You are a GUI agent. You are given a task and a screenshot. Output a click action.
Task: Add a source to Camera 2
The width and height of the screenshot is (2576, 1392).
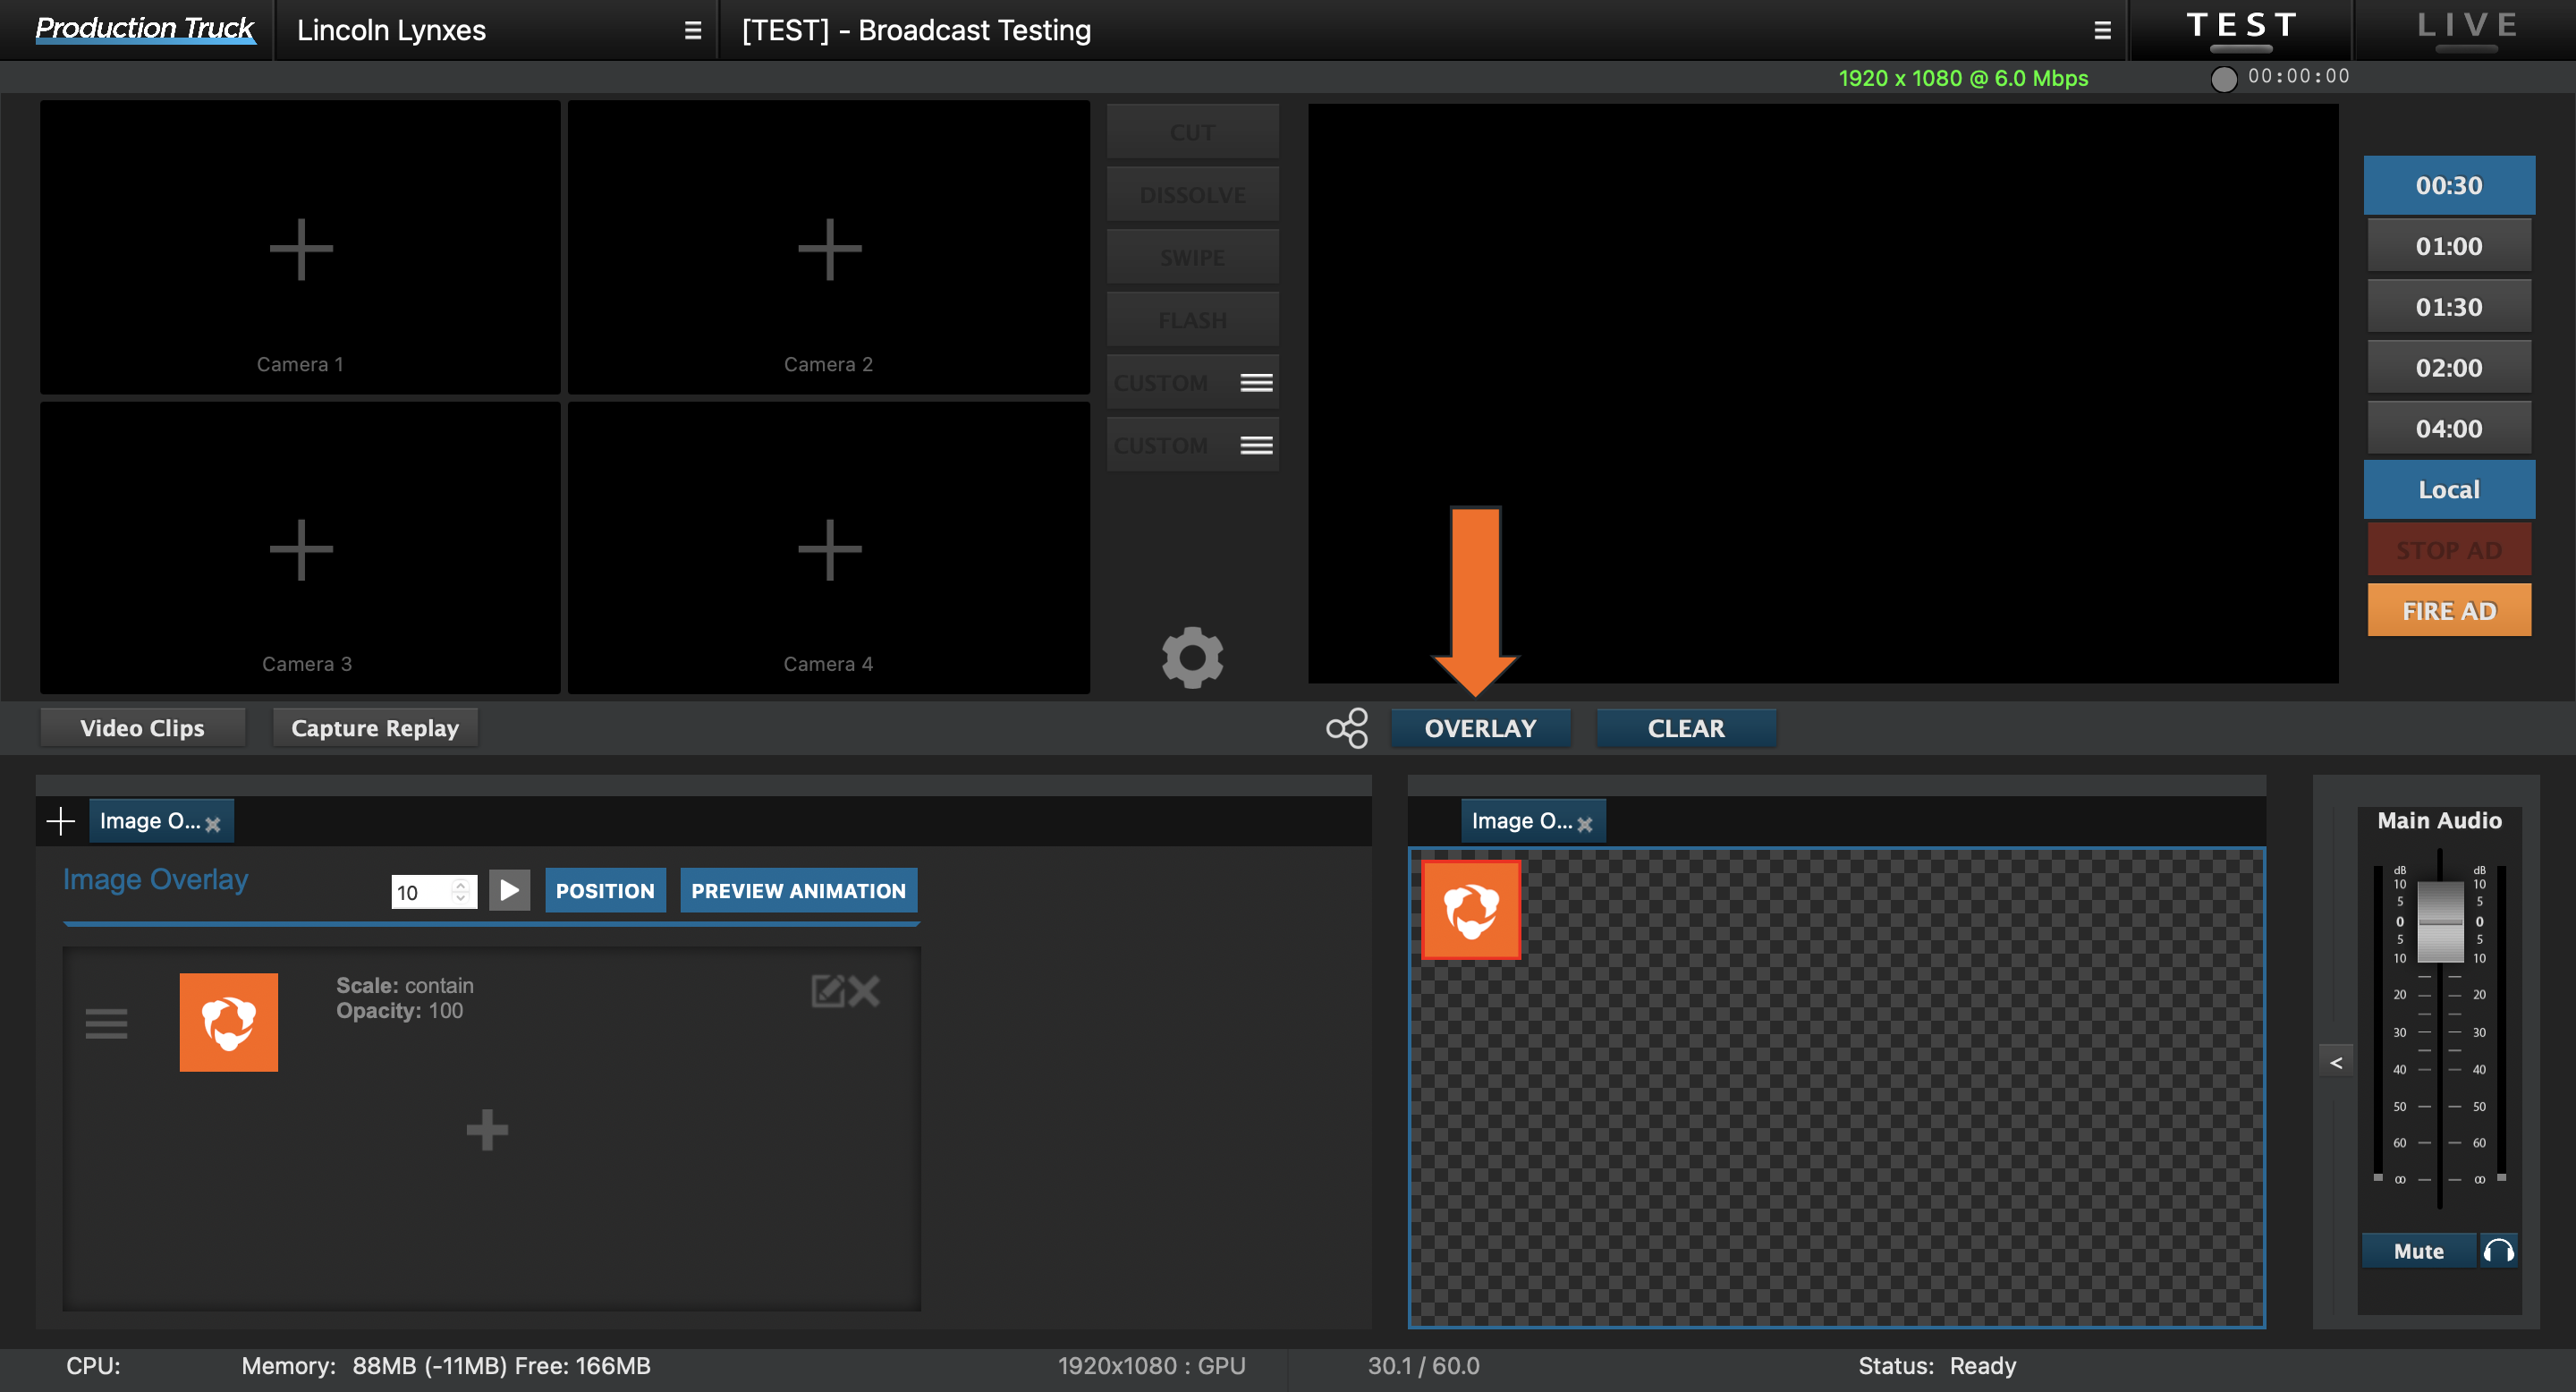click(x=829, y=249)
